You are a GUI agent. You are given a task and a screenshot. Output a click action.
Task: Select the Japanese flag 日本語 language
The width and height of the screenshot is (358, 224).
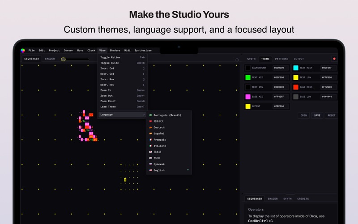169,152
